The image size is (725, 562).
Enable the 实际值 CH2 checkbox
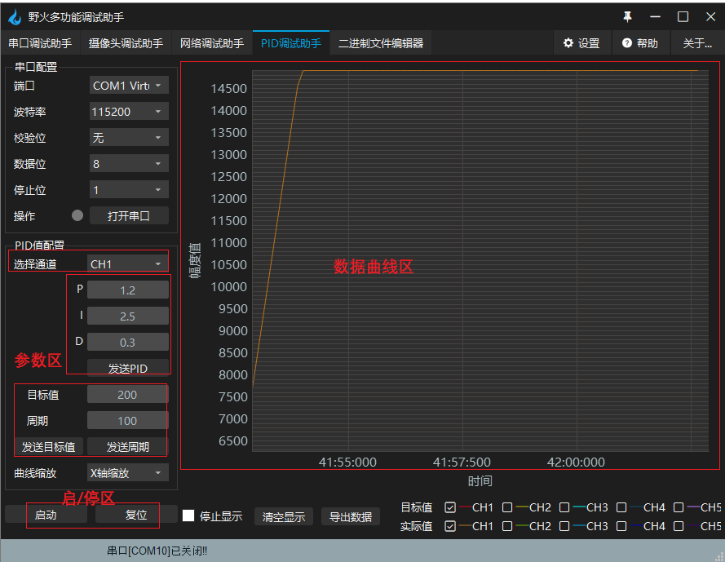click(x=507, y=526)
